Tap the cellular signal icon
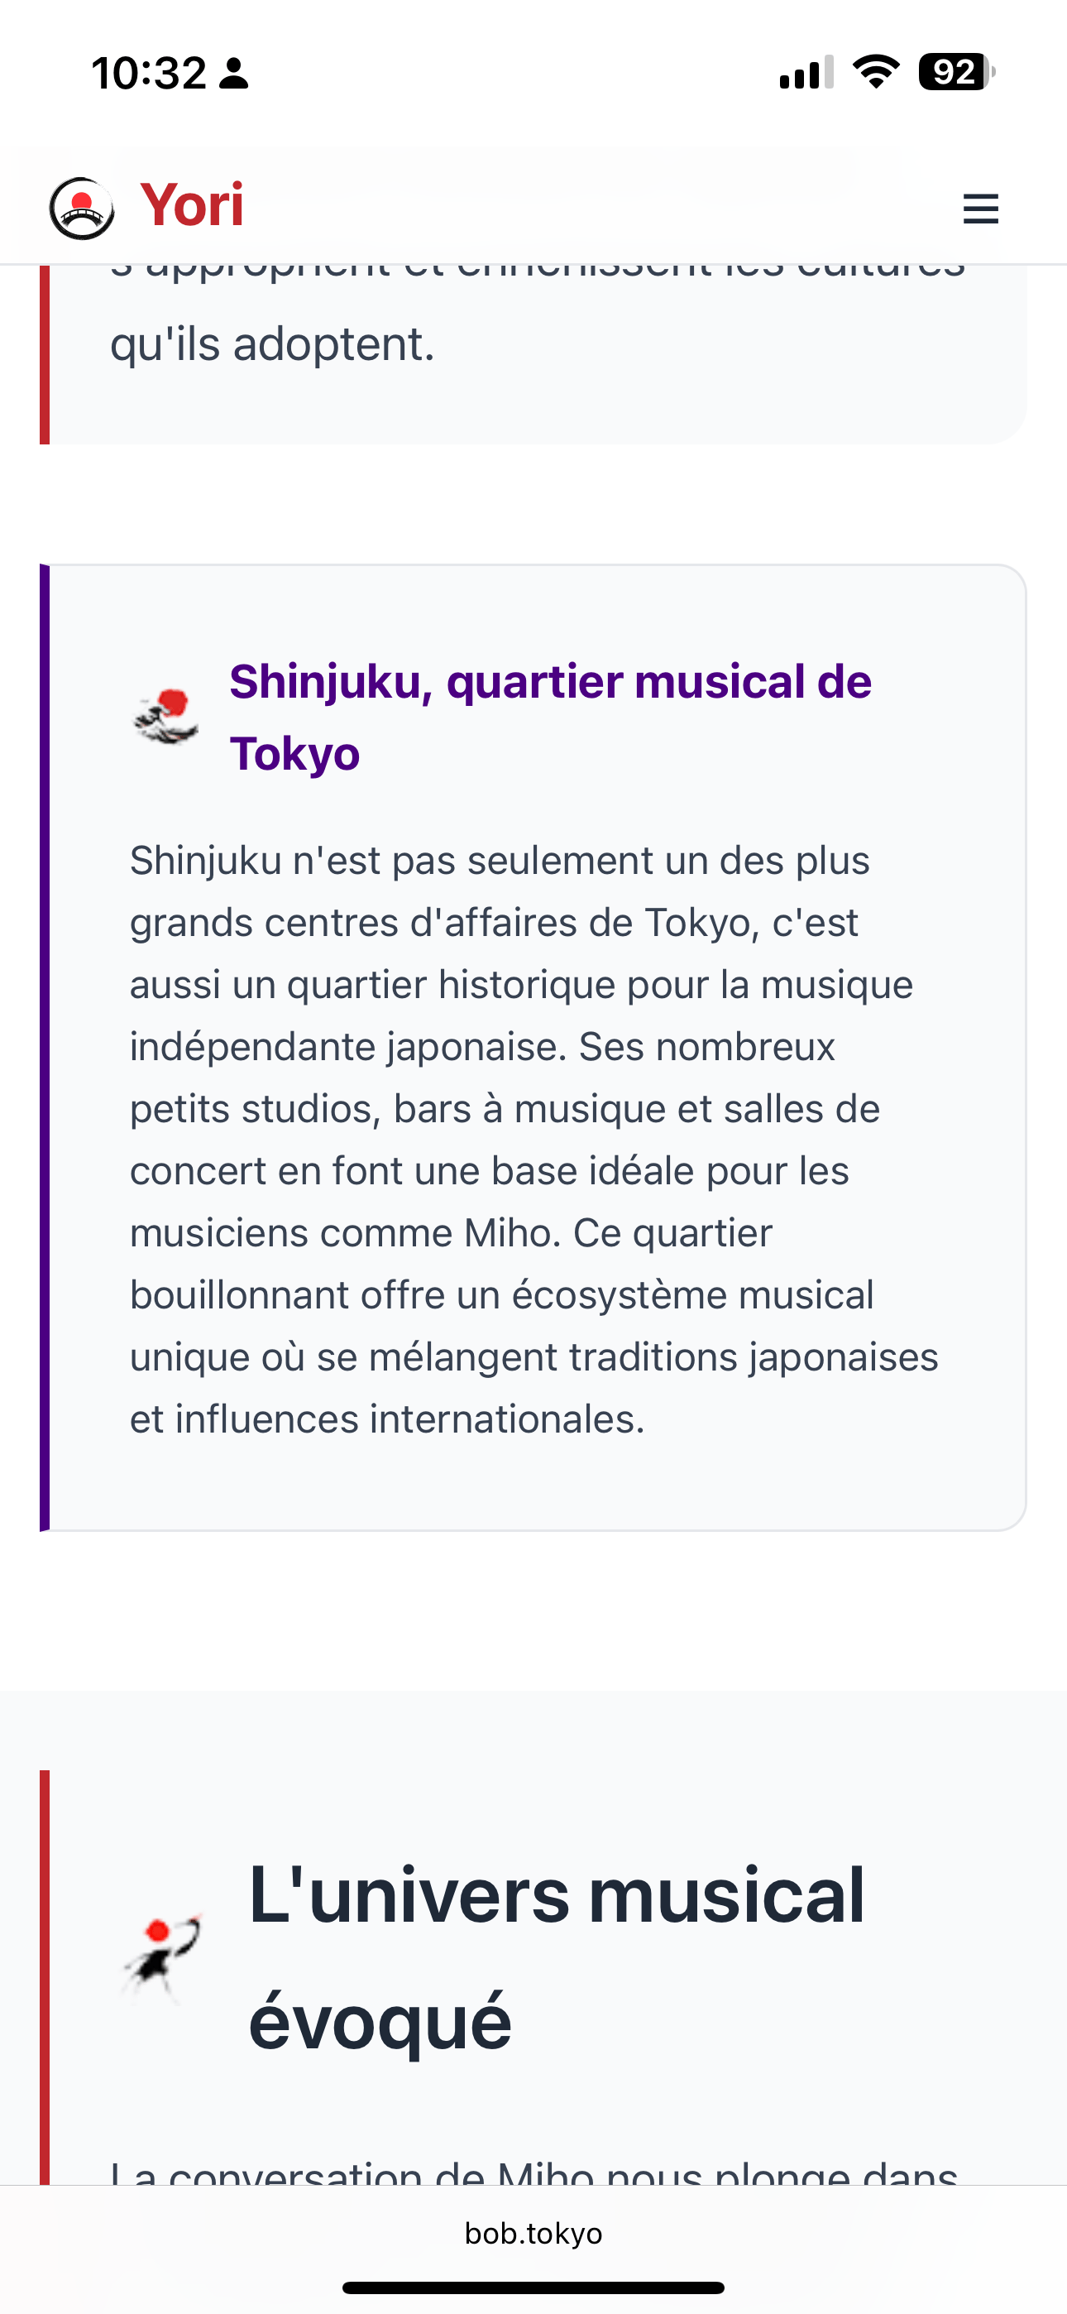The width and height of the screenshot is (1067, 2314). pos(806,73)
